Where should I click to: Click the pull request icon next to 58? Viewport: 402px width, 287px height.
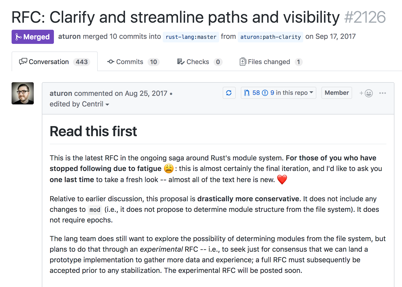coord(247,93)
